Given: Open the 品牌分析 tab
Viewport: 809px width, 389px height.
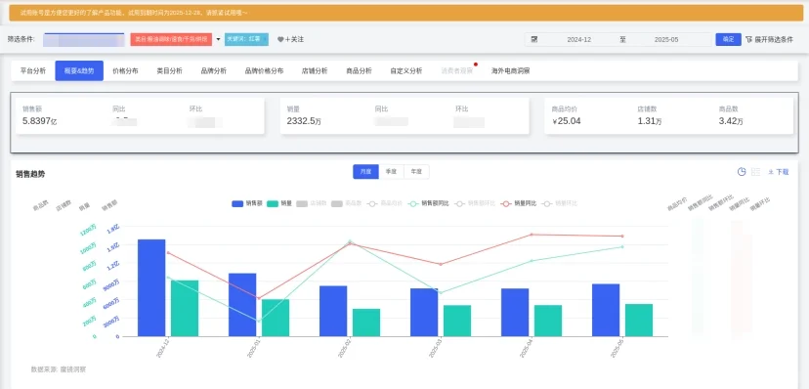Looking at the screenshot, I should 214,71.
